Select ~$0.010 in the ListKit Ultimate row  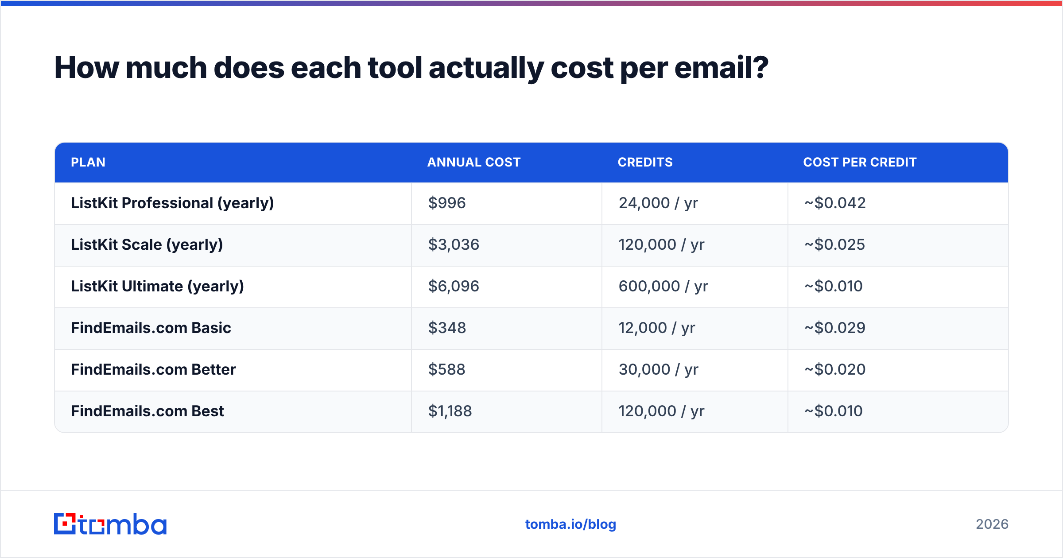point(834,286)
